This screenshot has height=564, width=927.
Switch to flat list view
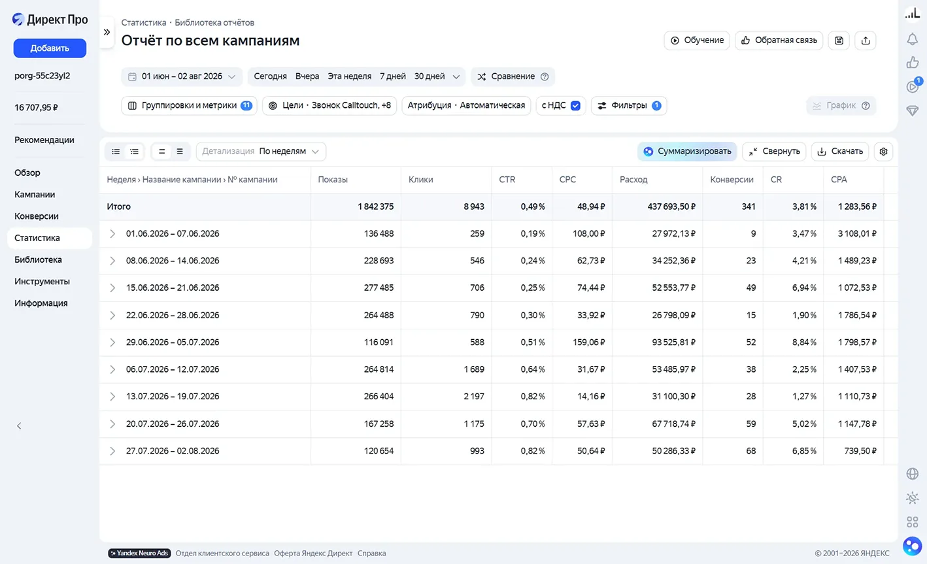click(116, 152)
